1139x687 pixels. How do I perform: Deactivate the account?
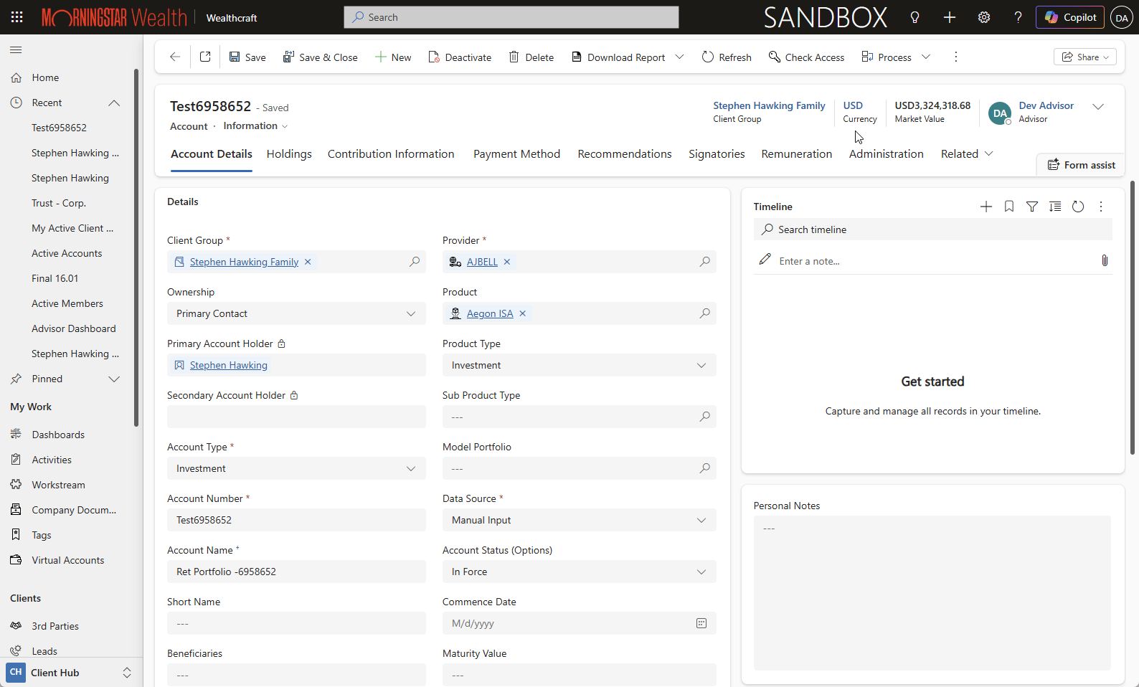[x=460, y=57]
